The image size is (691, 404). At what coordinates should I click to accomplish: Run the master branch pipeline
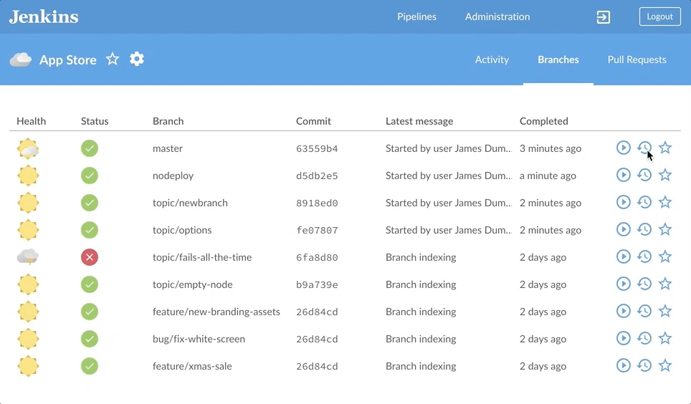coord(624,148)
